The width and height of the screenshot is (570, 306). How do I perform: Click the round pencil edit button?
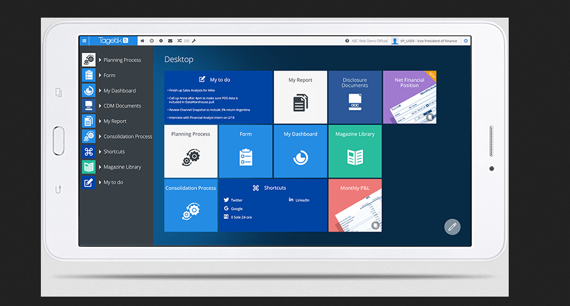(452, 227)
